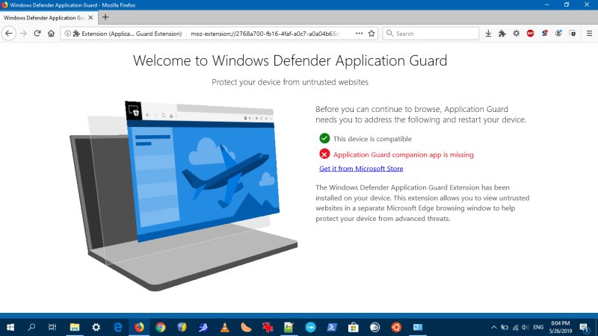Click the forward navigation arrow

coord(23,34)
